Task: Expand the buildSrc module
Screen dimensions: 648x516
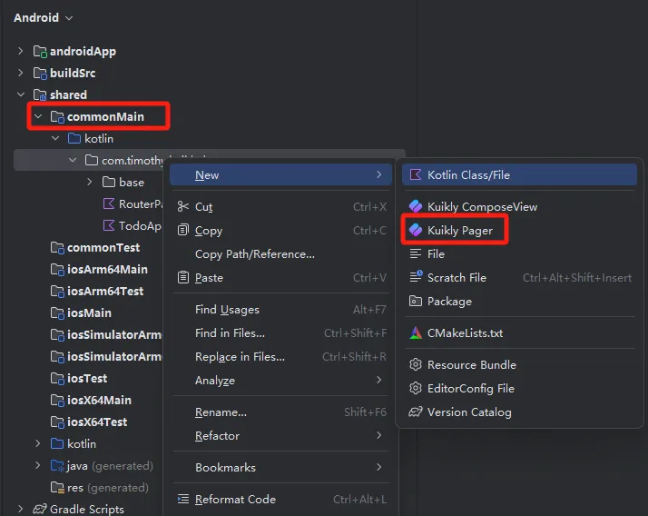Action: click(x=21, y=73)
